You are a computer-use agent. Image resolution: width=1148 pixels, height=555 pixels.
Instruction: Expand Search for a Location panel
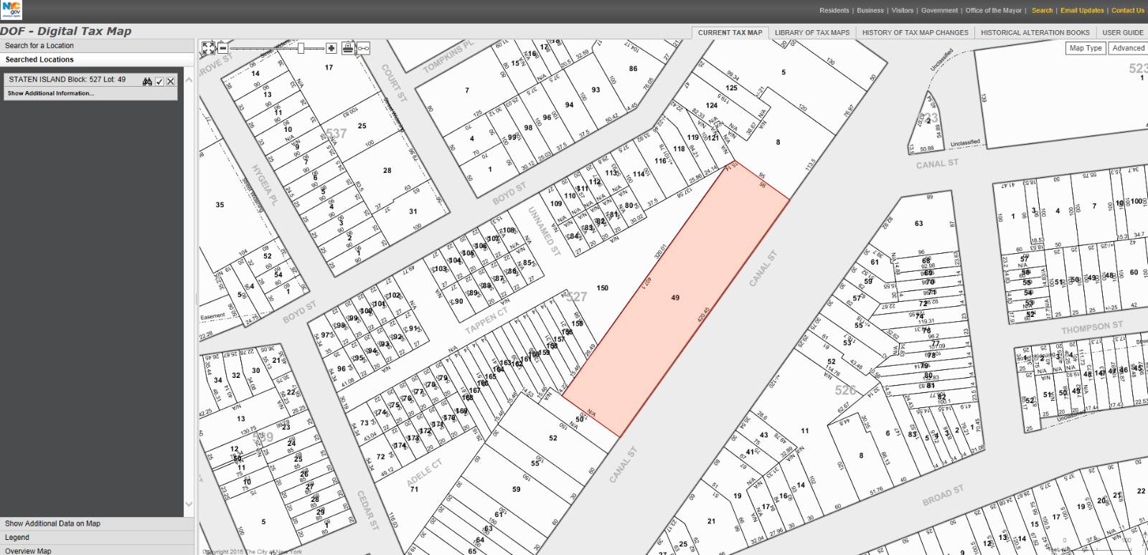[39, 45]
